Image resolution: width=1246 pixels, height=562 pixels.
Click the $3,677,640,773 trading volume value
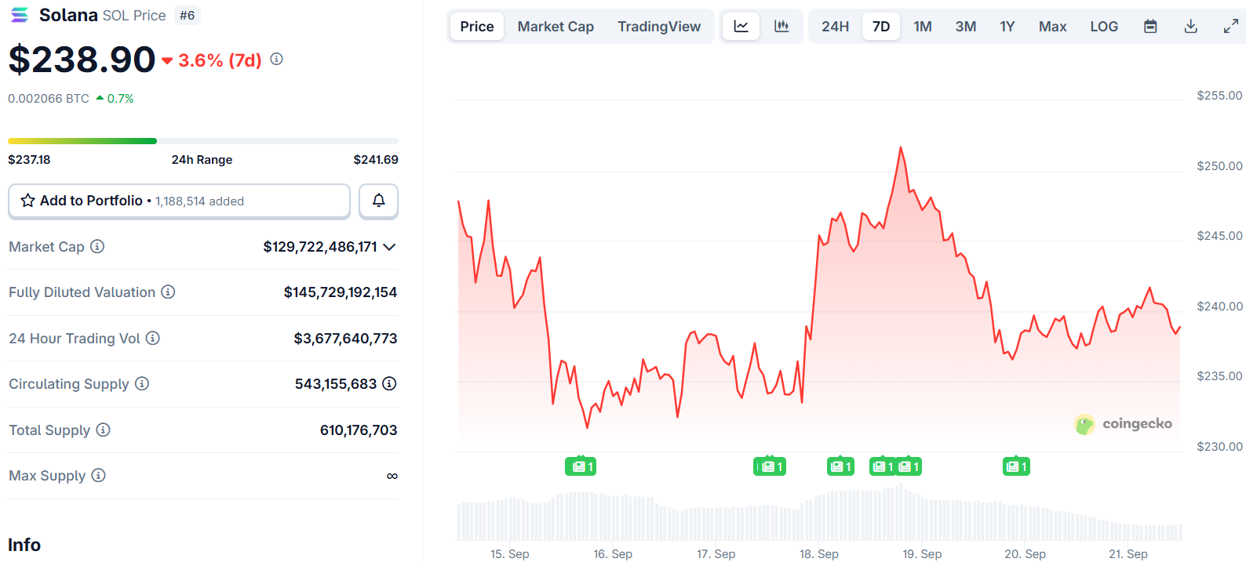[x=345, y=339]
